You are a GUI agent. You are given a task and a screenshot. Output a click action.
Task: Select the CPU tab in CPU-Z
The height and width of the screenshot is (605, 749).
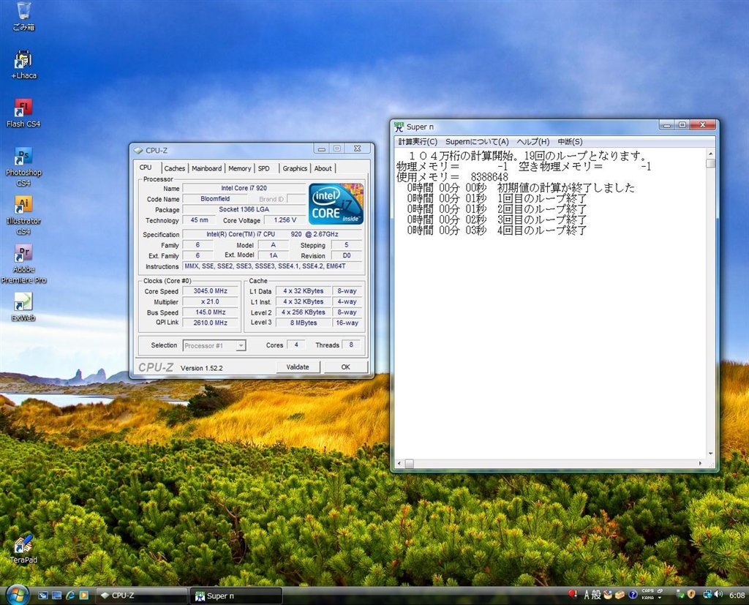[146, 168]
